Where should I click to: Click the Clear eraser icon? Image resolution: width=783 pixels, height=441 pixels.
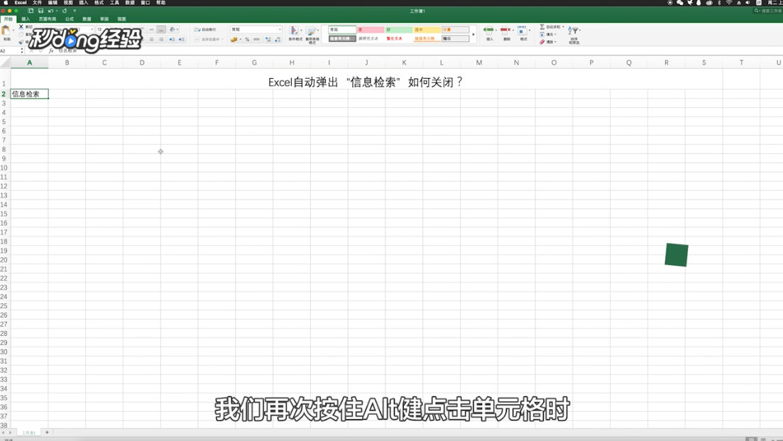pyautogui.click(x=542, y=42)
